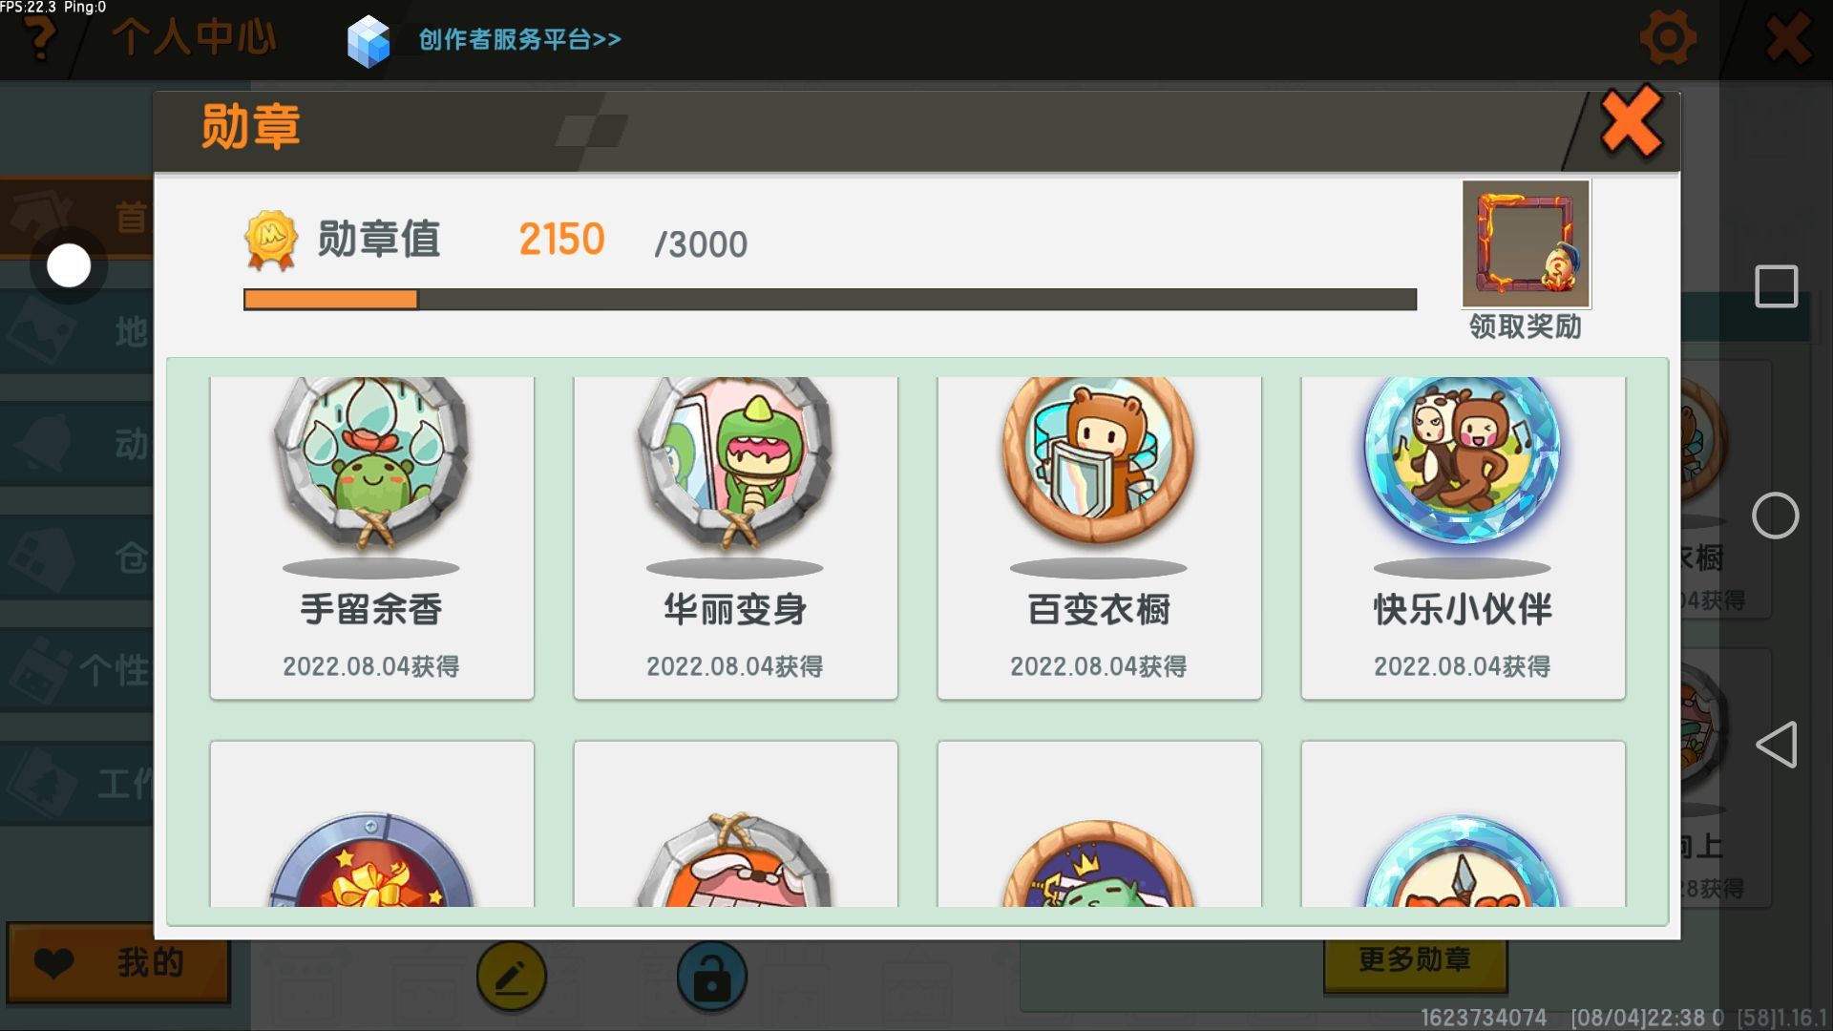Tap the Android back triangle button
The width and height of the screenshot is (1833, 1031).
click(1776, 745)
